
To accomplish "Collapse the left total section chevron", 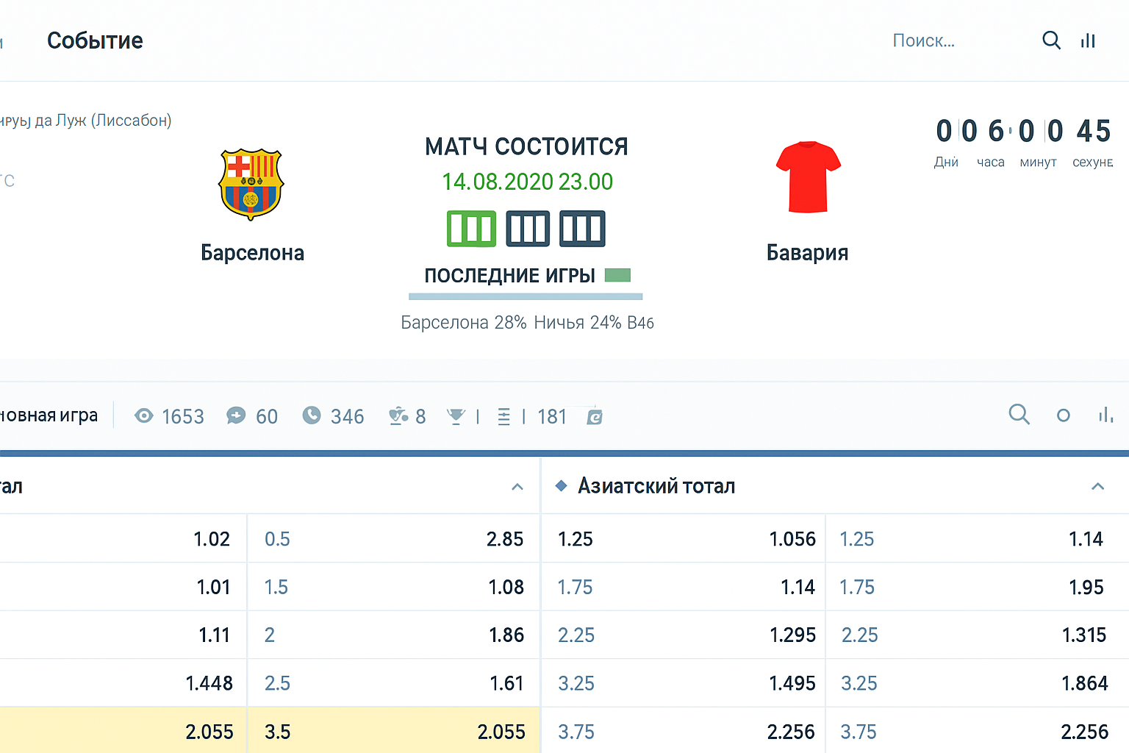I will tap(517, 487).
